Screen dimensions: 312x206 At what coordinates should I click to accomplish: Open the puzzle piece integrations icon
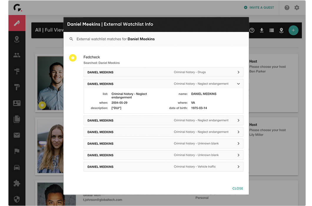point(17,183)
